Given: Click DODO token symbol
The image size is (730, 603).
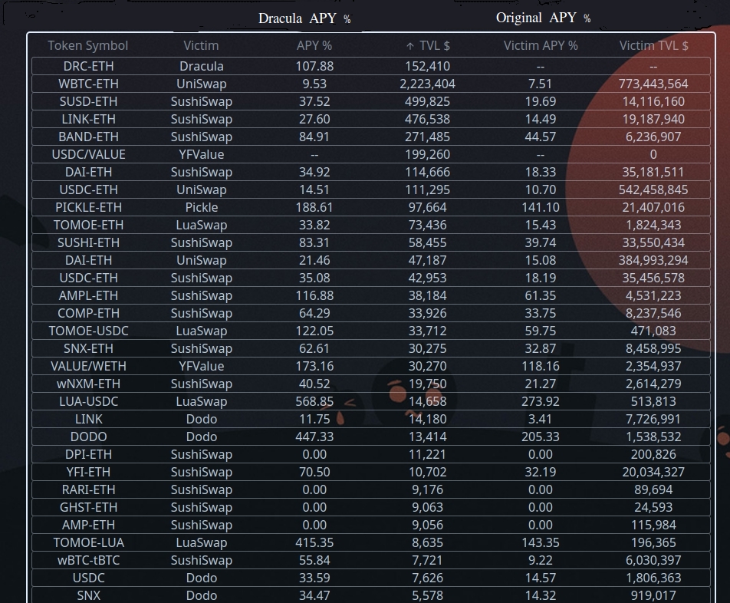Looking at the screenshot, I should pyautogui.click(x=88, y=437).
